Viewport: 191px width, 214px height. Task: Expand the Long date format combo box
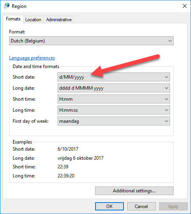[x=114, y=88]
